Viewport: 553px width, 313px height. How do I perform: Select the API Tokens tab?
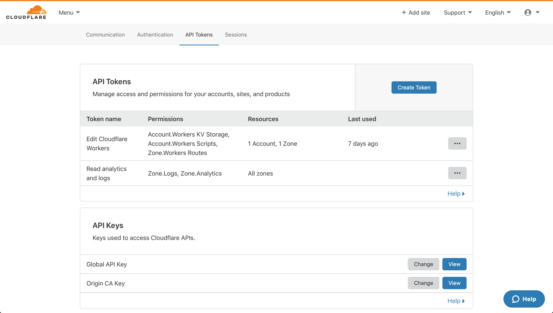pyautogui.click(x=199, y=35)
